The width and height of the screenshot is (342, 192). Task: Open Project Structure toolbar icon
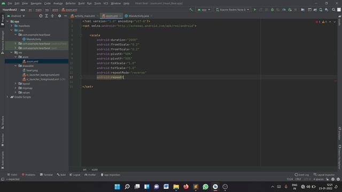click(303, 10)
